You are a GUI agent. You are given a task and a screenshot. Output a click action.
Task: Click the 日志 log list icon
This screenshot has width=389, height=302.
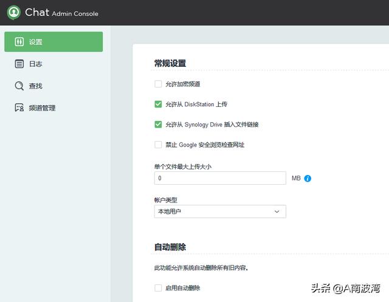click(x=19, y=64)
